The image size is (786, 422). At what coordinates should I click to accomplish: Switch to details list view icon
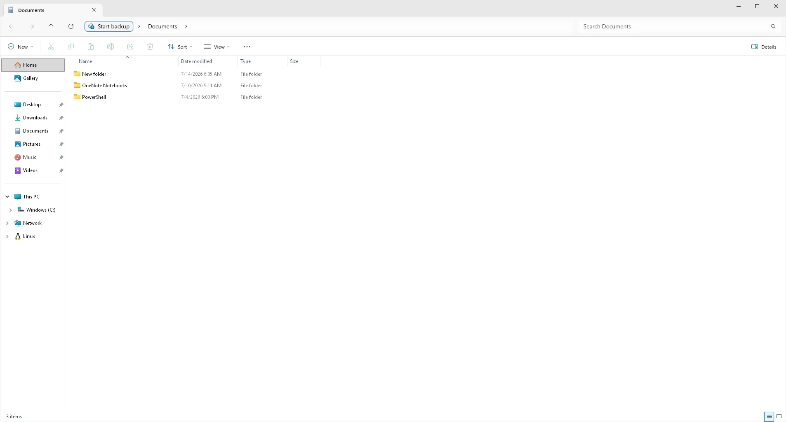click(x=769, y=417)
